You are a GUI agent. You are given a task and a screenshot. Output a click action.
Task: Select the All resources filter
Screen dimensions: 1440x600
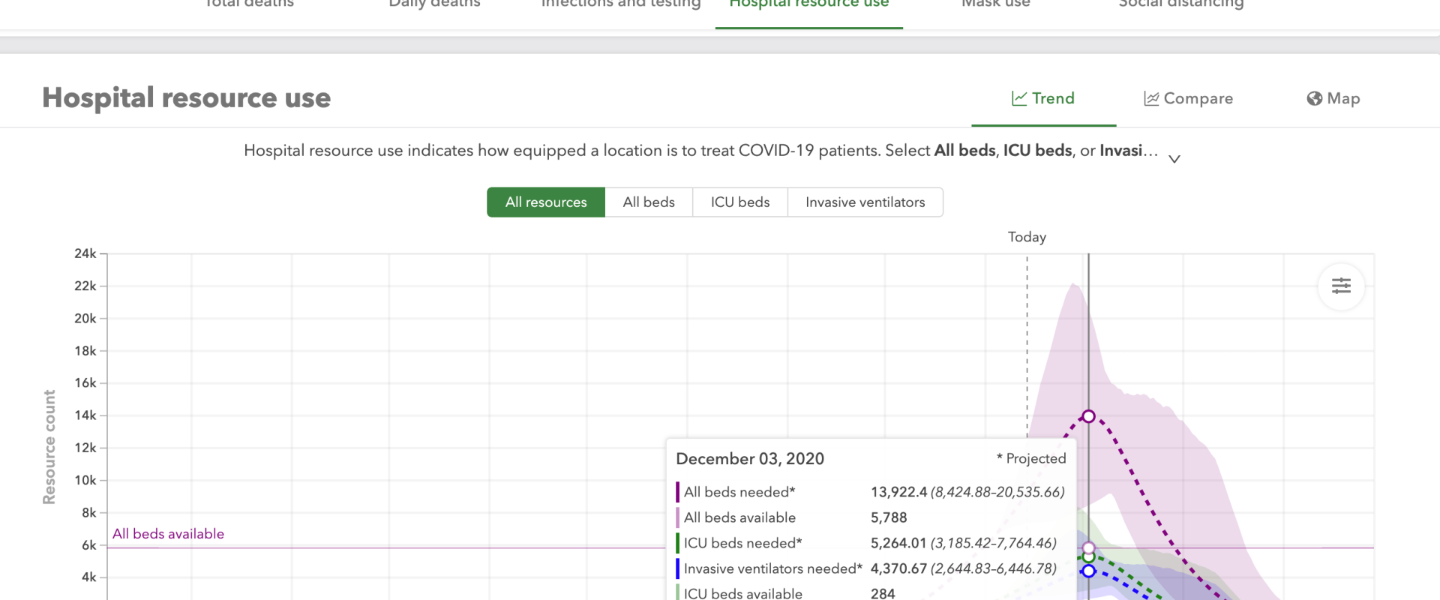[x=545, y=202]
